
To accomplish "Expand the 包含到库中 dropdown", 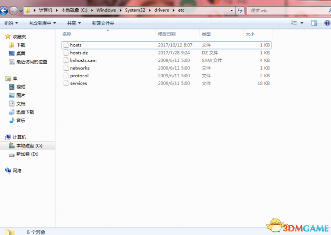I will [x=42, y=23].
